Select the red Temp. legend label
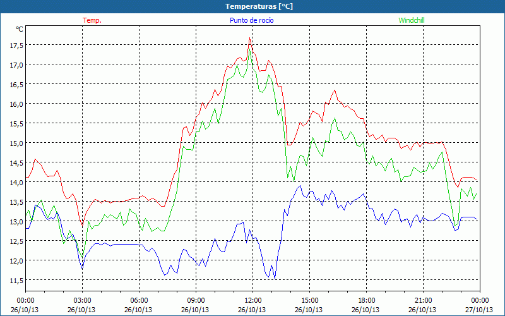 click(x=92, y=20)
